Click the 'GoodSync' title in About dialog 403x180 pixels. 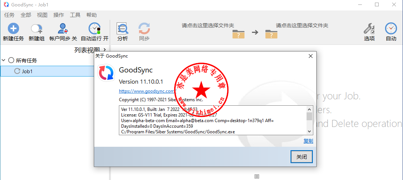[136, 70]
